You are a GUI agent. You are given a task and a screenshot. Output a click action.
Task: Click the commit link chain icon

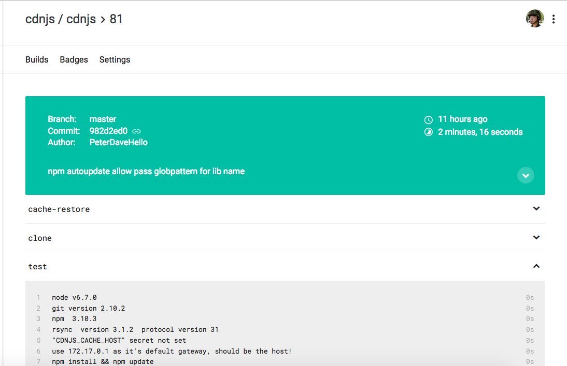coord(136,131)
